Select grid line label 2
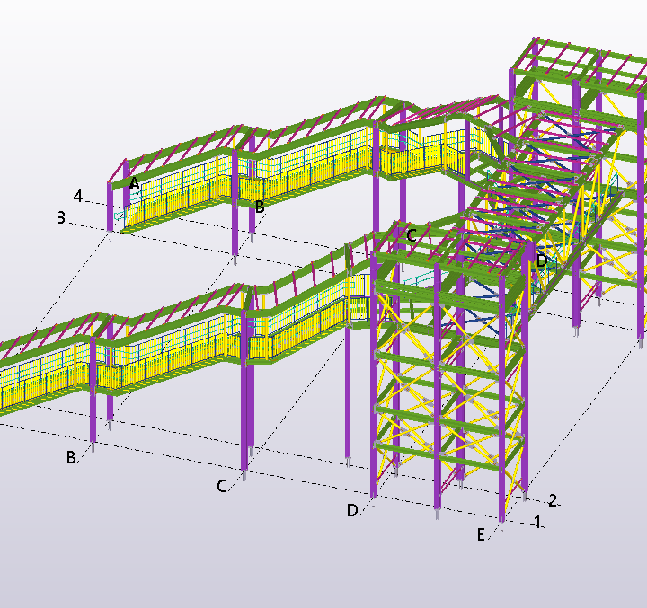This screenshot has height=608, width=647. point(554,500)
